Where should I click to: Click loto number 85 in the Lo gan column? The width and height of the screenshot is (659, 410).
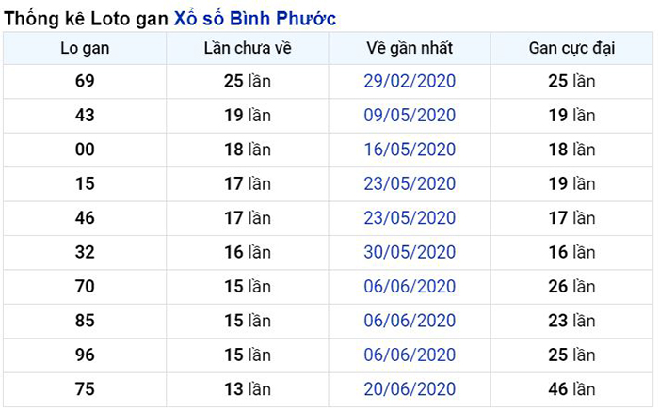point(85,321)
